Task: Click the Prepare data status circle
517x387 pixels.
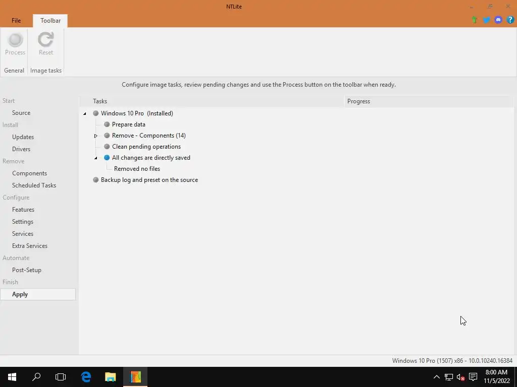Action: (x=107, y=124)
